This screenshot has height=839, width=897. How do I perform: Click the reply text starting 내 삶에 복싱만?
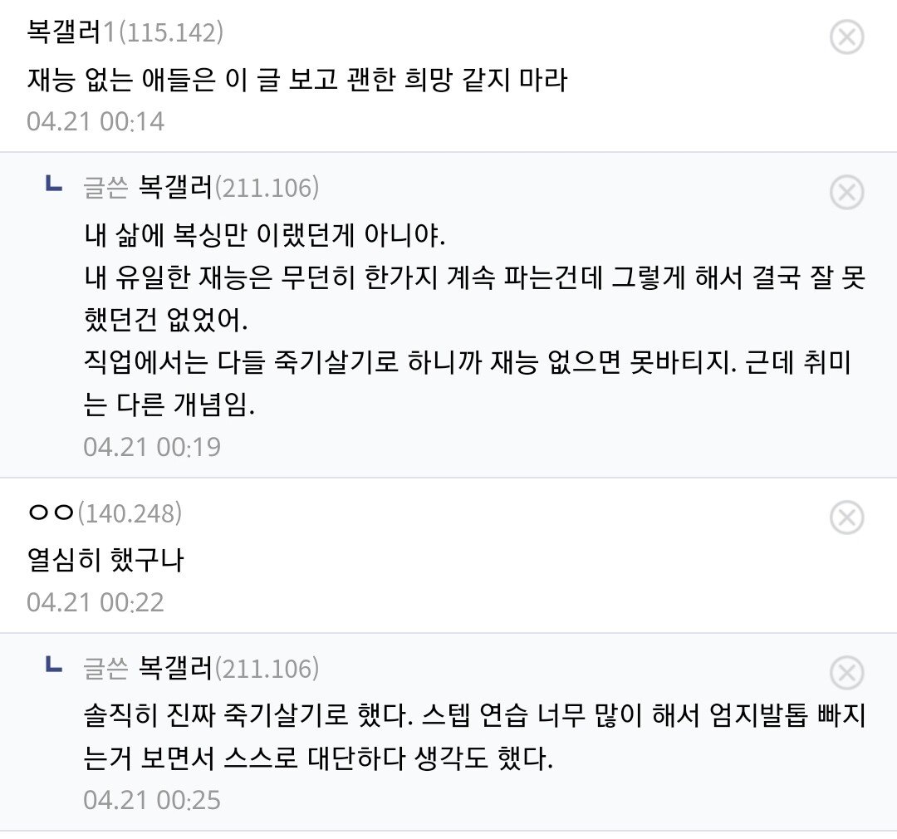pyautogui.click(x=264, y=235)
